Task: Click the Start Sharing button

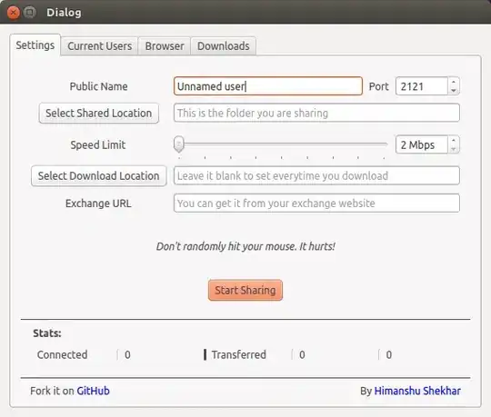Action: (245, 291)
